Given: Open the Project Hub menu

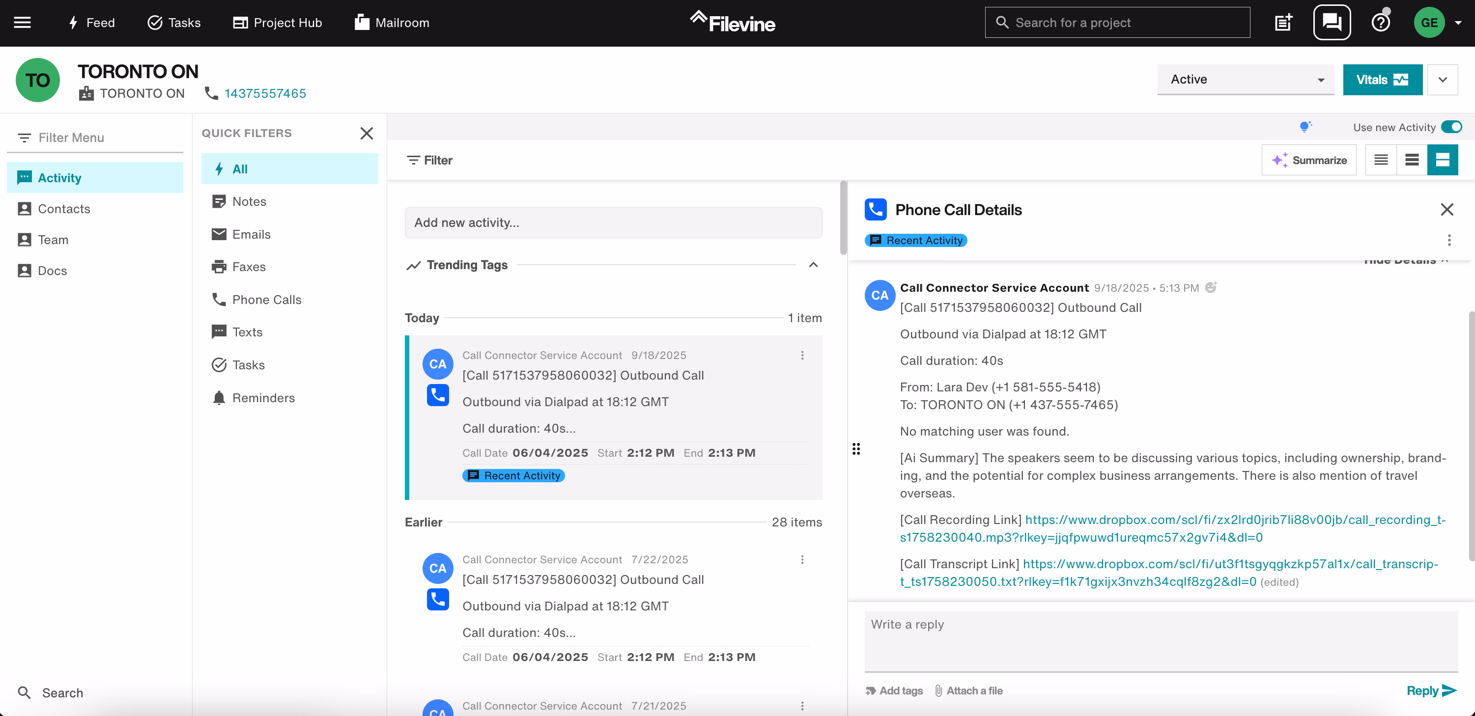Looking at the screenshot, I should [277, 22].
